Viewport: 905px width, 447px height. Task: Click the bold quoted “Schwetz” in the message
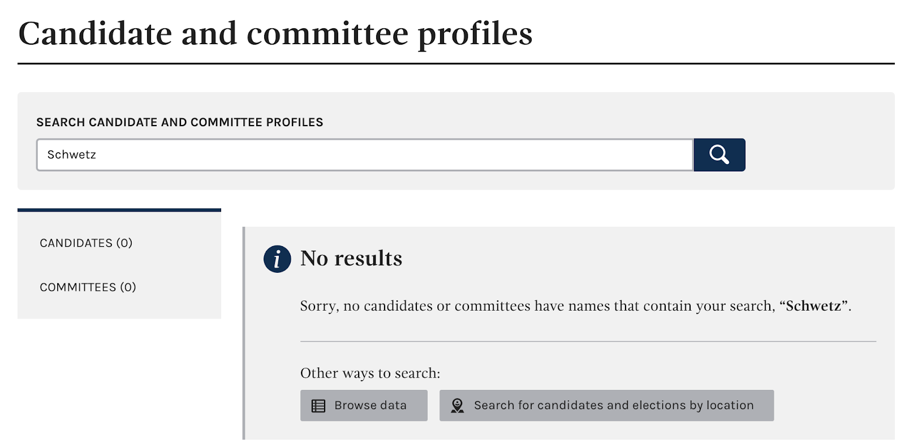pos(814,306)
